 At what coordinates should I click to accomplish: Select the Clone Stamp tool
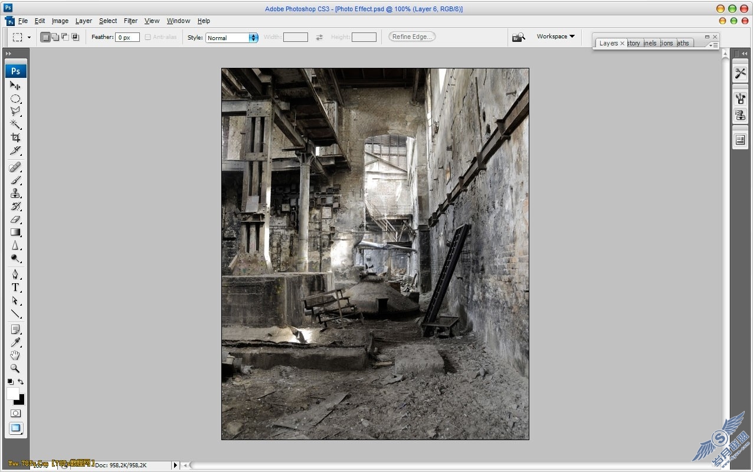click(15, 194)
